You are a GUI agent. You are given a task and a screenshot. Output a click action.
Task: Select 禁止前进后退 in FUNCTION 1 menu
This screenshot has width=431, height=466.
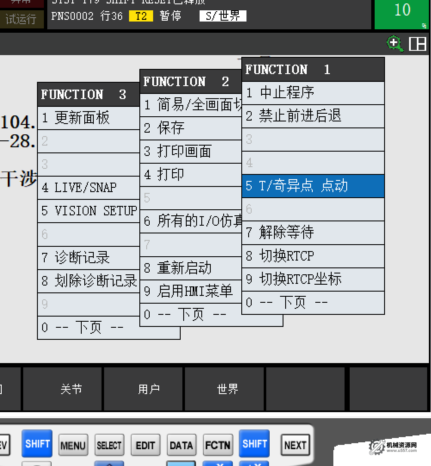point(313,116)
